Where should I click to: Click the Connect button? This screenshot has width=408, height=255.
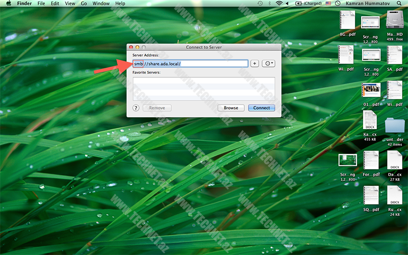(x=262, y=108)
